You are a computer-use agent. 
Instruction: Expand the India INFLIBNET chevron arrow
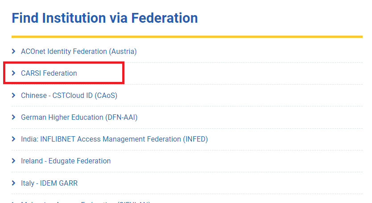click(x=14, y=139)
